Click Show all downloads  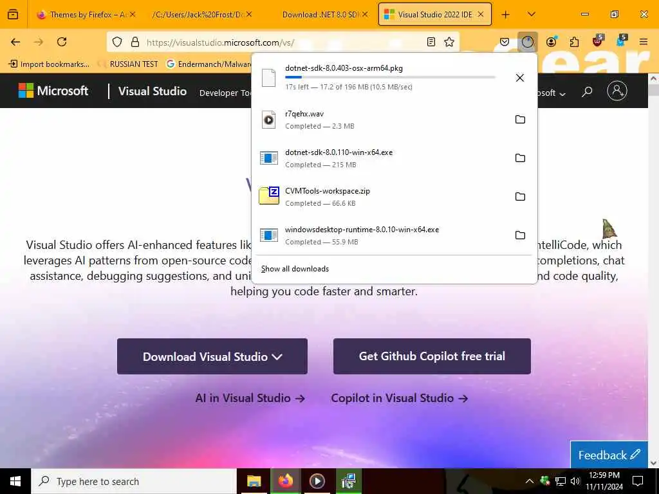[295, 269]
